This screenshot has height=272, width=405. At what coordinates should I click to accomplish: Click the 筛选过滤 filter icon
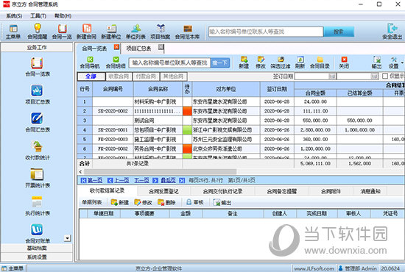[281, 62]
